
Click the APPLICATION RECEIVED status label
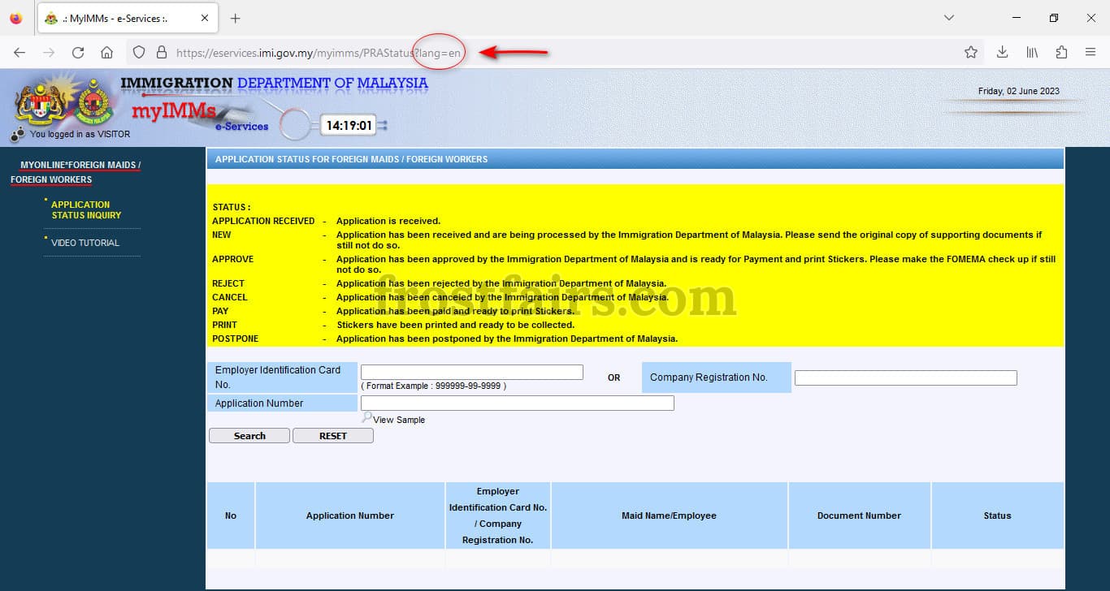pyautogui.click(x=263, y=221)
